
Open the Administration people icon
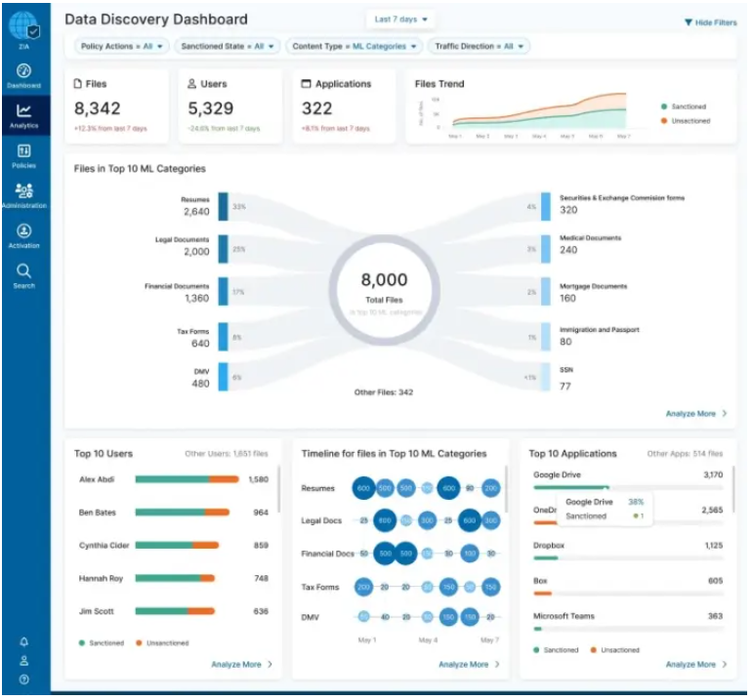click(23, 191)
